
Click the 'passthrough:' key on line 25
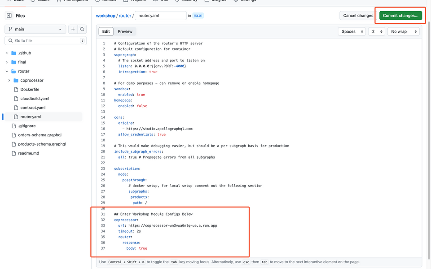click(x=135, y=180)
